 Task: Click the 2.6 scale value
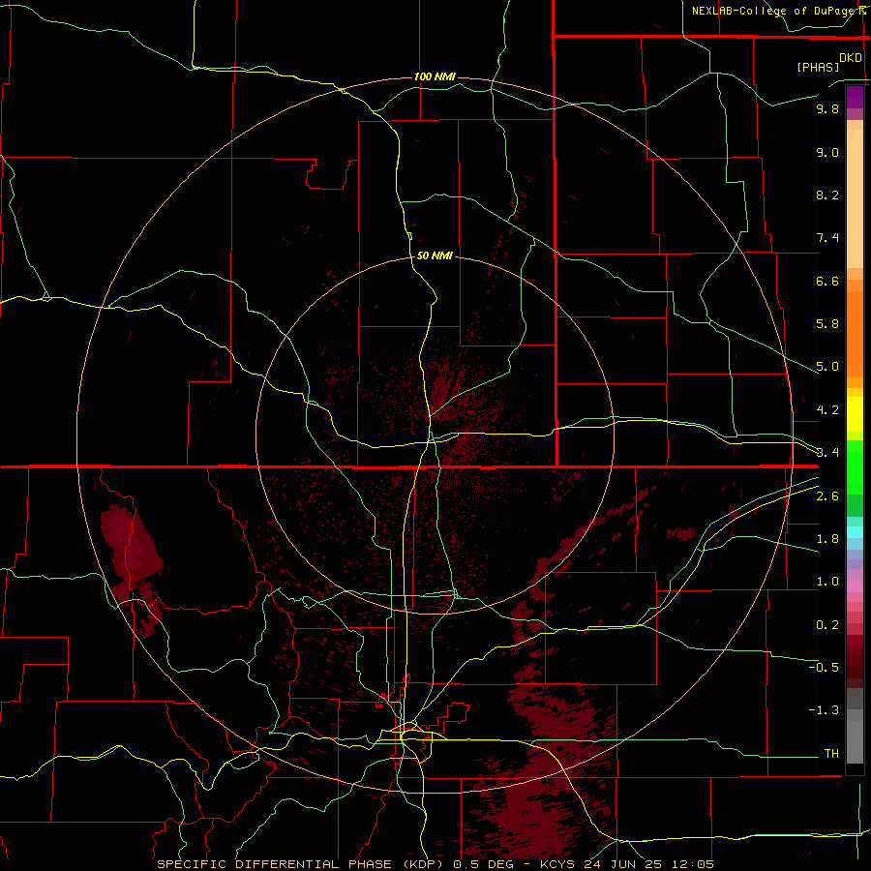[x=827, y=496]
